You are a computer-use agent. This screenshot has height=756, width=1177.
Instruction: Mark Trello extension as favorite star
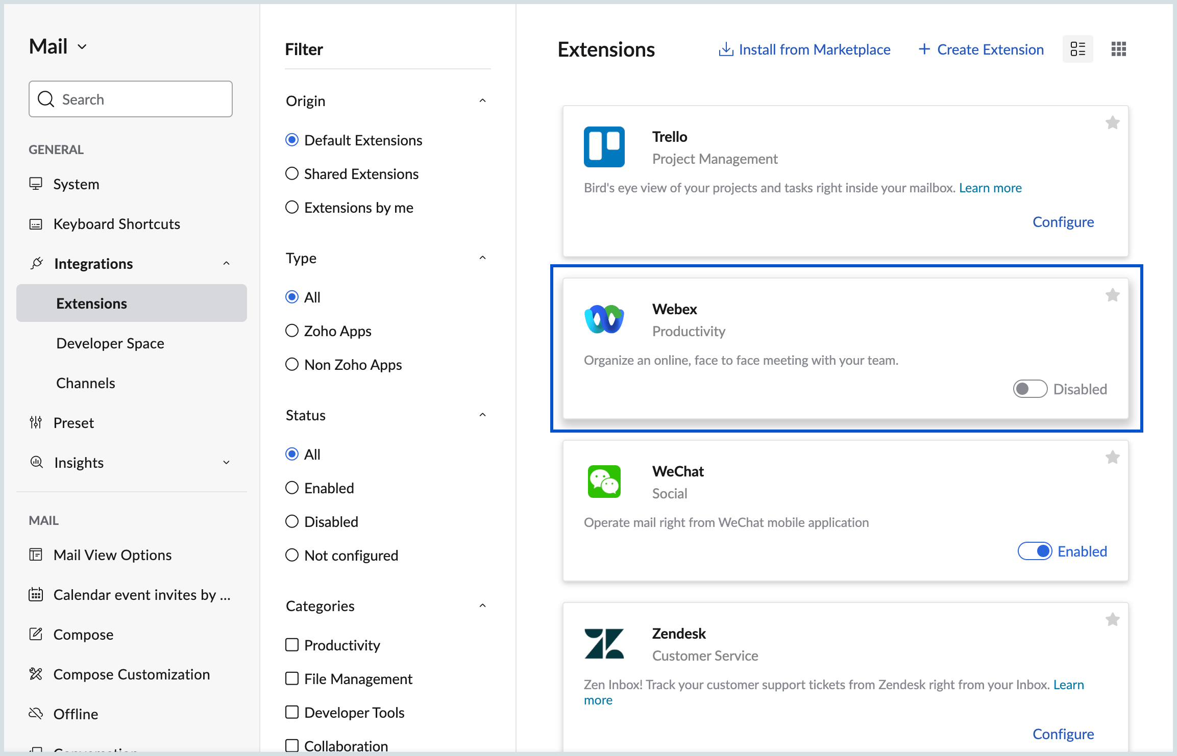(1112, 123)
